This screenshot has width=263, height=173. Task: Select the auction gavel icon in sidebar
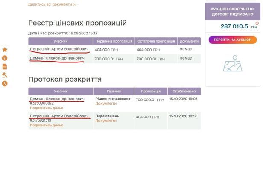[x=5, y=75]
